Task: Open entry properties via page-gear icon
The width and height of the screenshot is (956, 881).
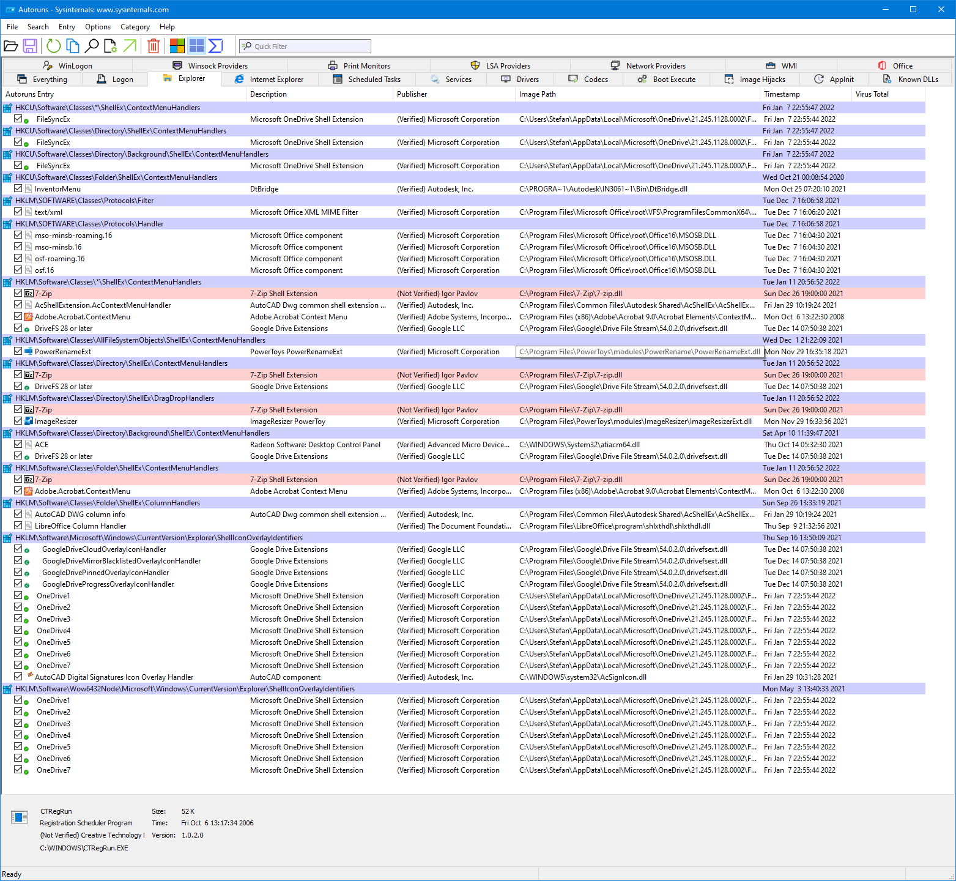Action: click(x=111, y=46)
